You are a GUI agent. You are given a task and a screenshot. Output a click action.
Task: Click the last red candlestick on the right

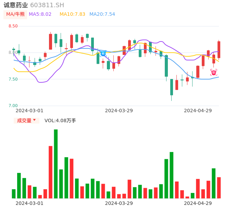(219, 50)
